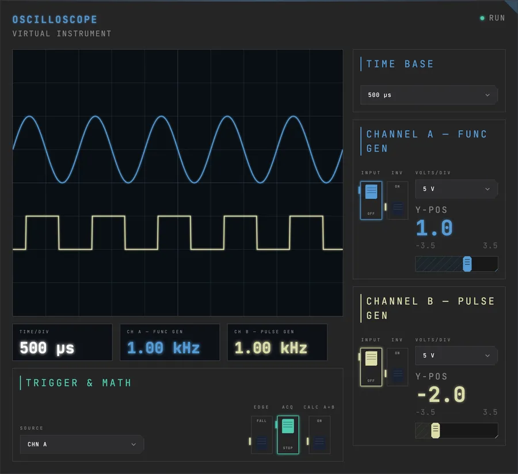
Task: Toggle the ACQ stop switch
Action: pos(288,435)
